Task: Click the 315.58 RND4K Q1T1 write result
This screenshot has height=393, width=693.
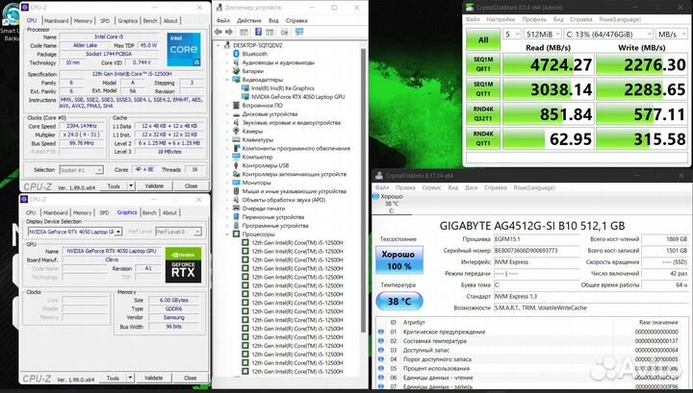Action: click(642, 138)
